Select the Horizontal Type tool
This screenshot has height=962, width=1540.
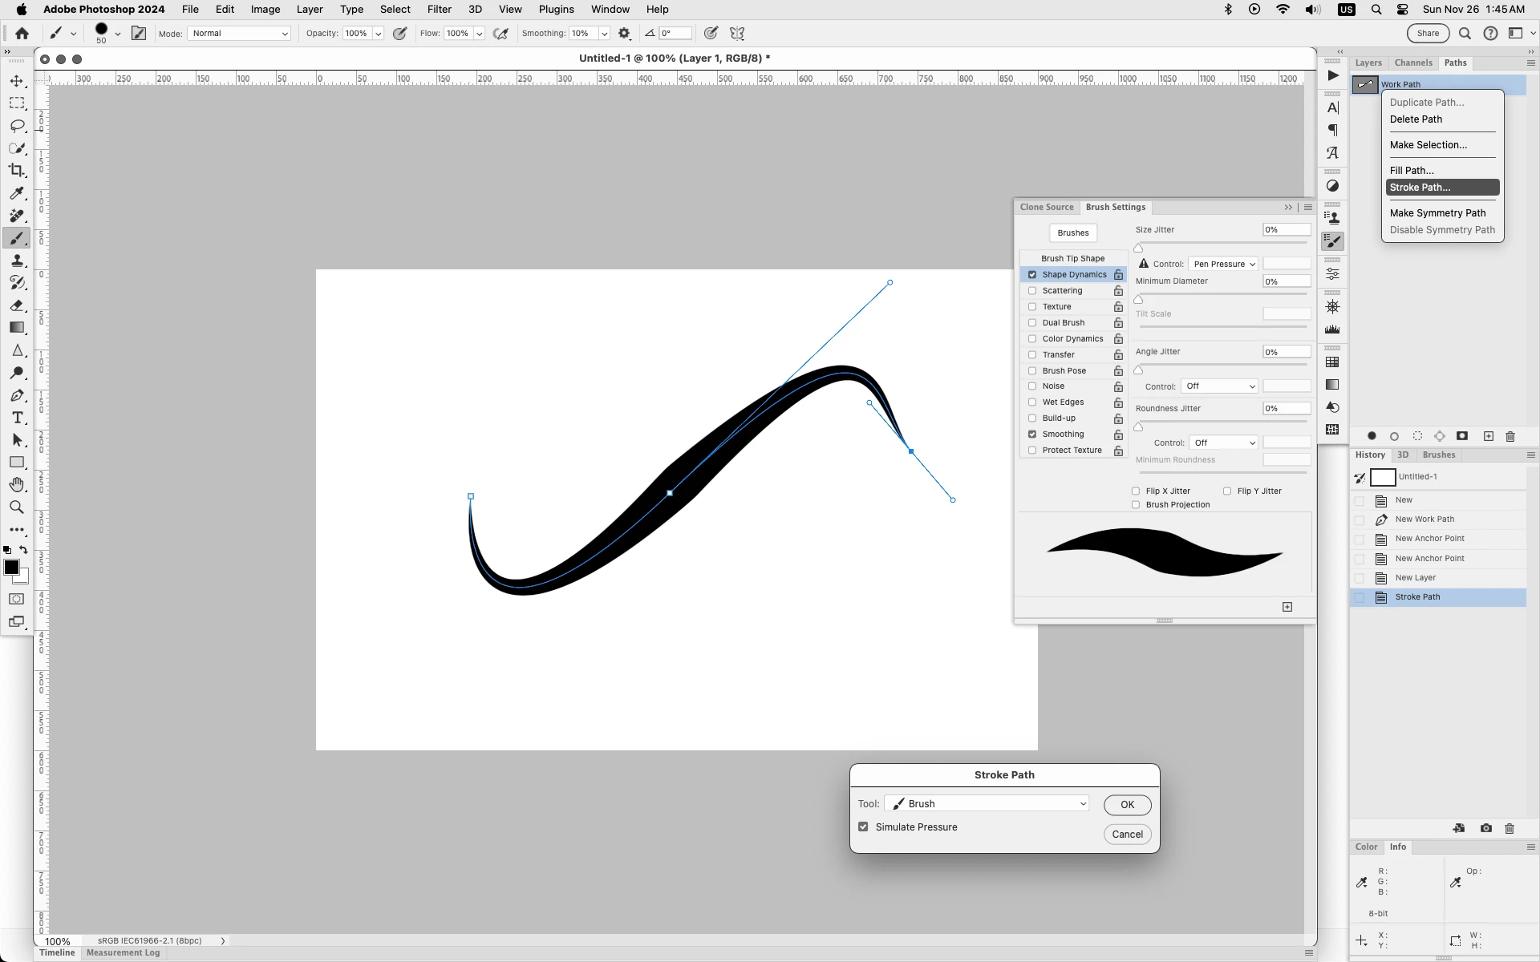pos(17,418)
